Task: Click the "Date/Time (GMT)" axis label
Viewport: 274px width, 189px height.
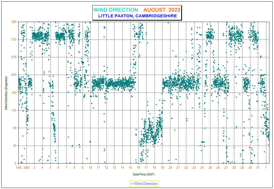Action: coord(144,174)
